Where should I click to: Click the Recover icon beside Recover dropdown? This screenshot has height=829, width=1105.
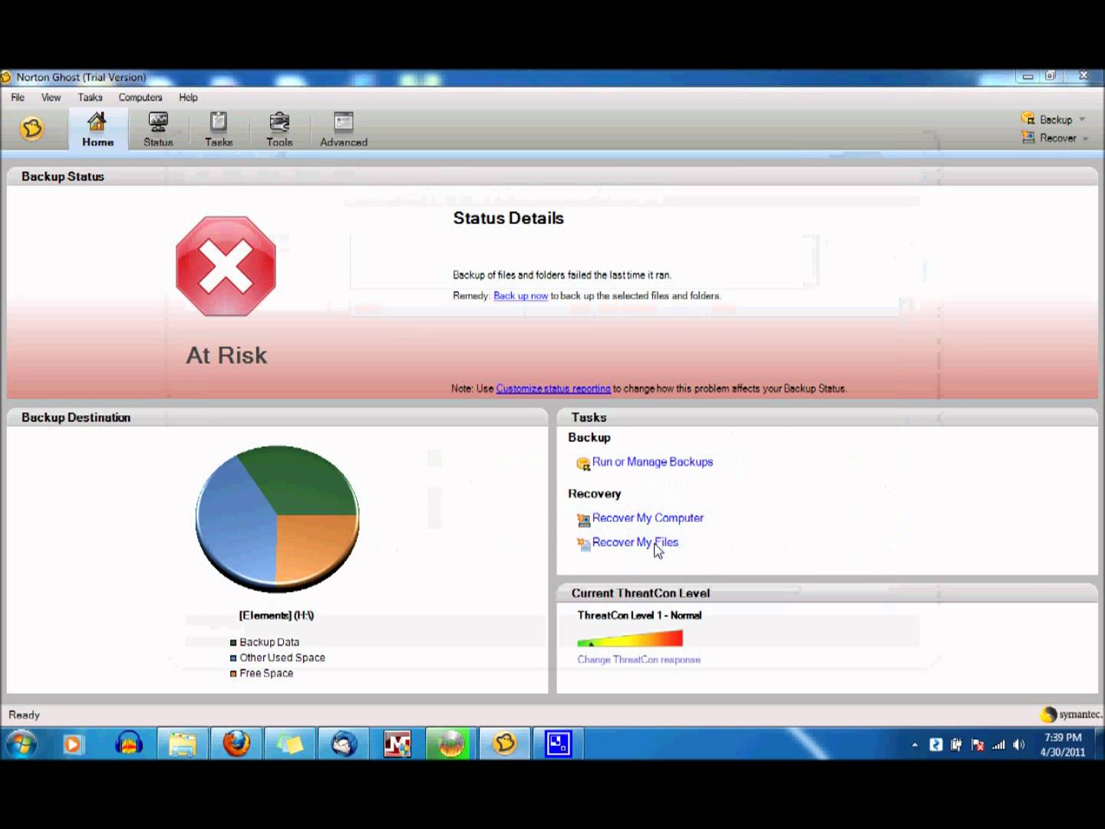1027,137
